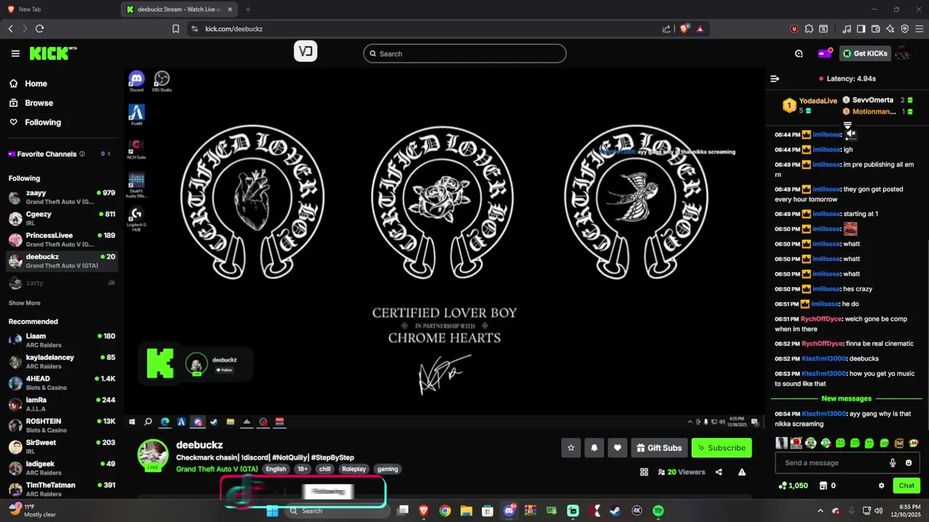929x522 pixels.
Task: Open Brave Wallet icon
Action: click(875, 29)
